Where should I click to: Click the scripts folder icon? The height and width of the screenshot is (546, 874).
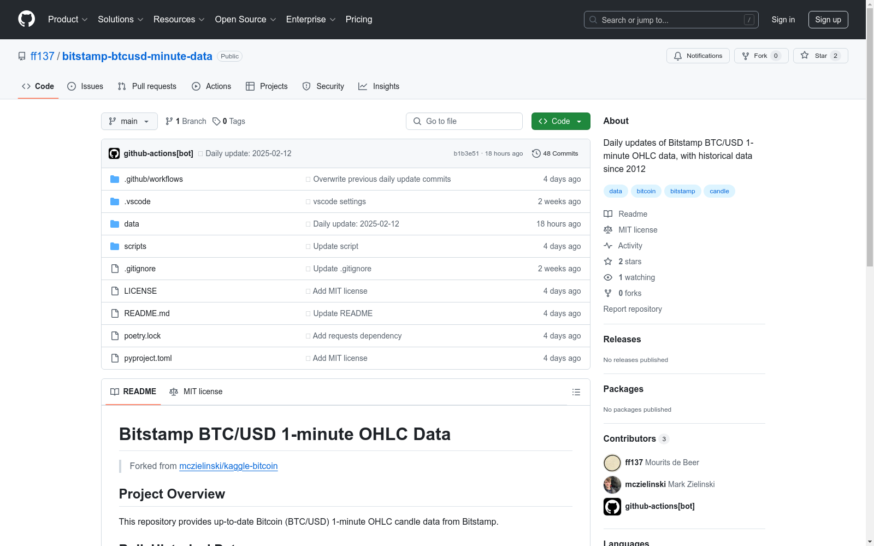coord(115,246)
